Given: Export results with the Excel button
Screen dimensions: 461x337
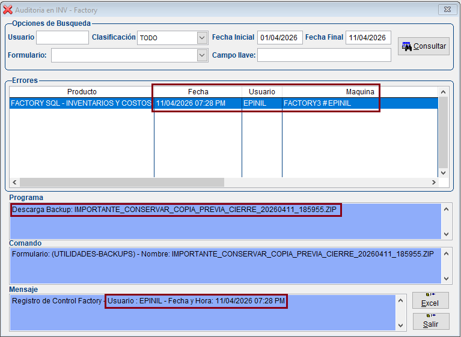Looking at the screenshot, I should point(430,300).
